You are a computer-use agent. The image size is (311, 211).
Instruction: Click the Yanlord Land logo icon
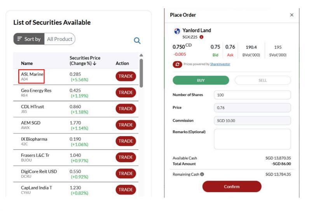177,31
